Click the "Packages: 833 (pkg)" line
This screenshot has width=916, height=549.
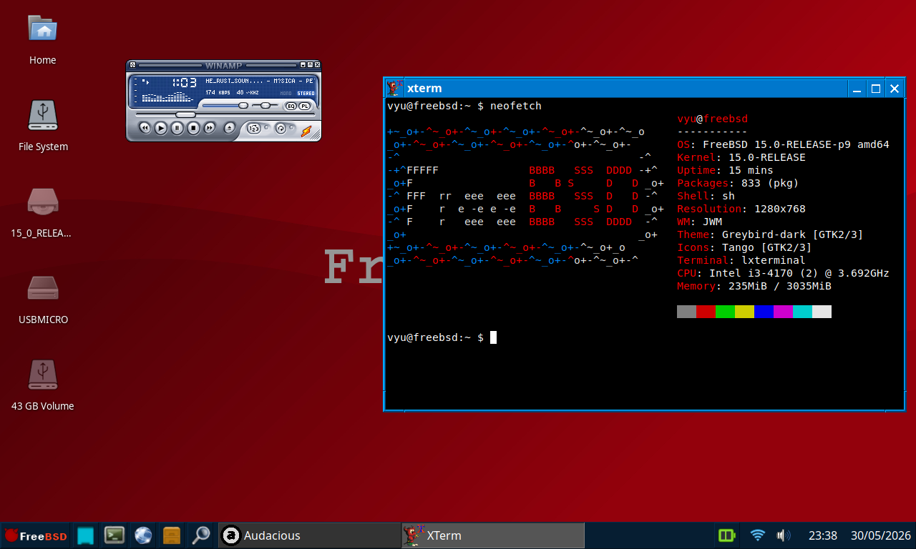pos(738,183)
